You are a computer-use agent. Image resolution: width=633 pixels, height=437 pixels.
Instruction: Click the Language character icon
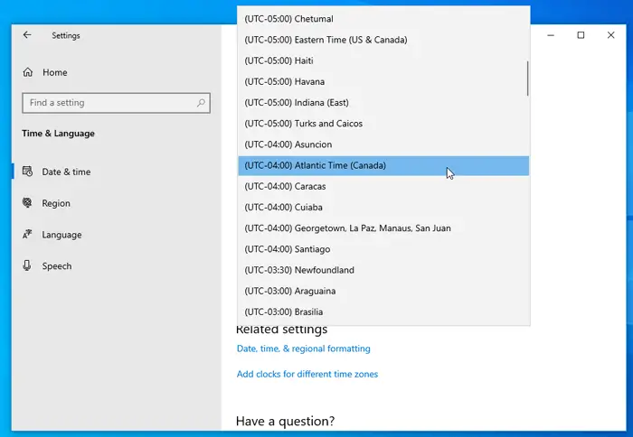coord(27,234)
